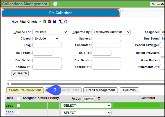Viewport: 165px width, 117px height.
Task: Switch to the Pre-Collections tab
Action: pos(61,13)
